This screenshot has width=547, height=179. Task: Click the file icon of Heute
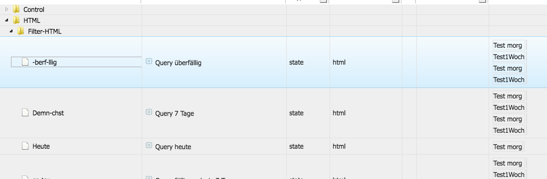(x=25, y=146)
